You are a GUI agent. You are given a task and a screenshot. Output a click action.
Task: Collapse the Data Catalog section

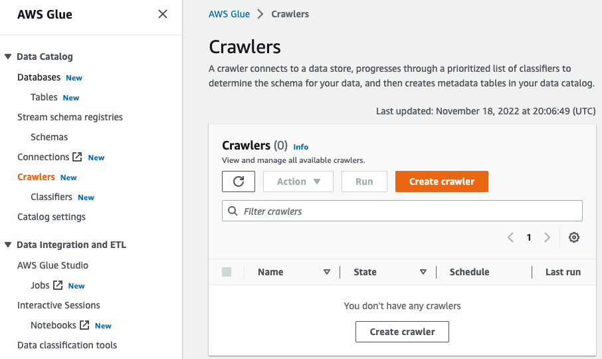click(8, 57)
